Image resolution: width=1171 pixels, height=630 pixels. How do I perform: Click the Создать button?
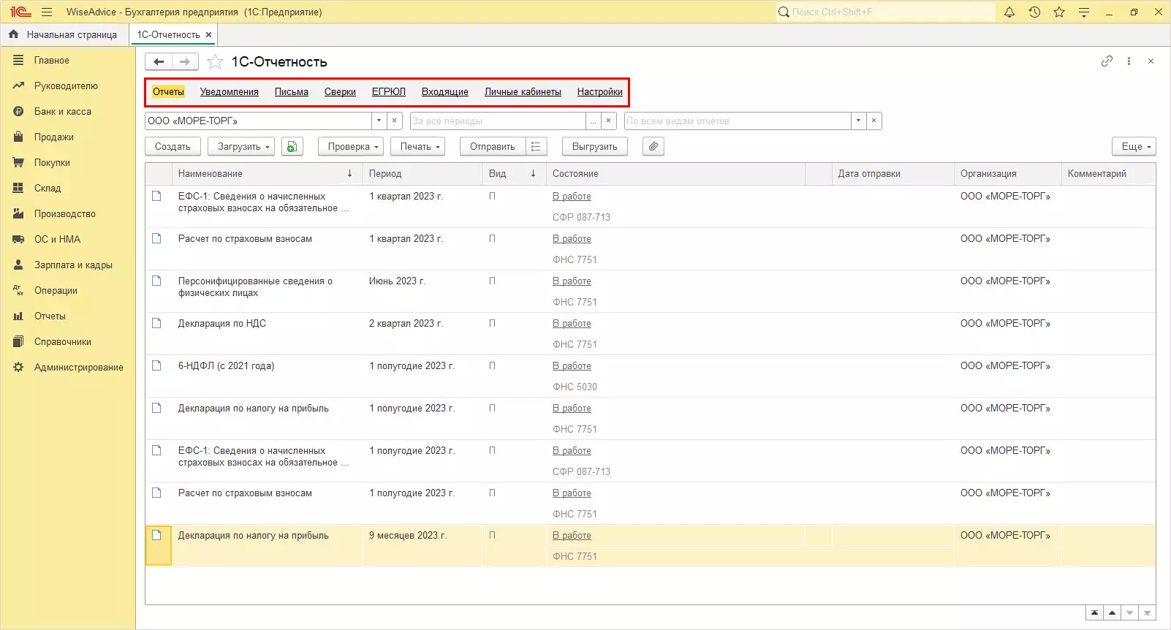coord(173,147)
